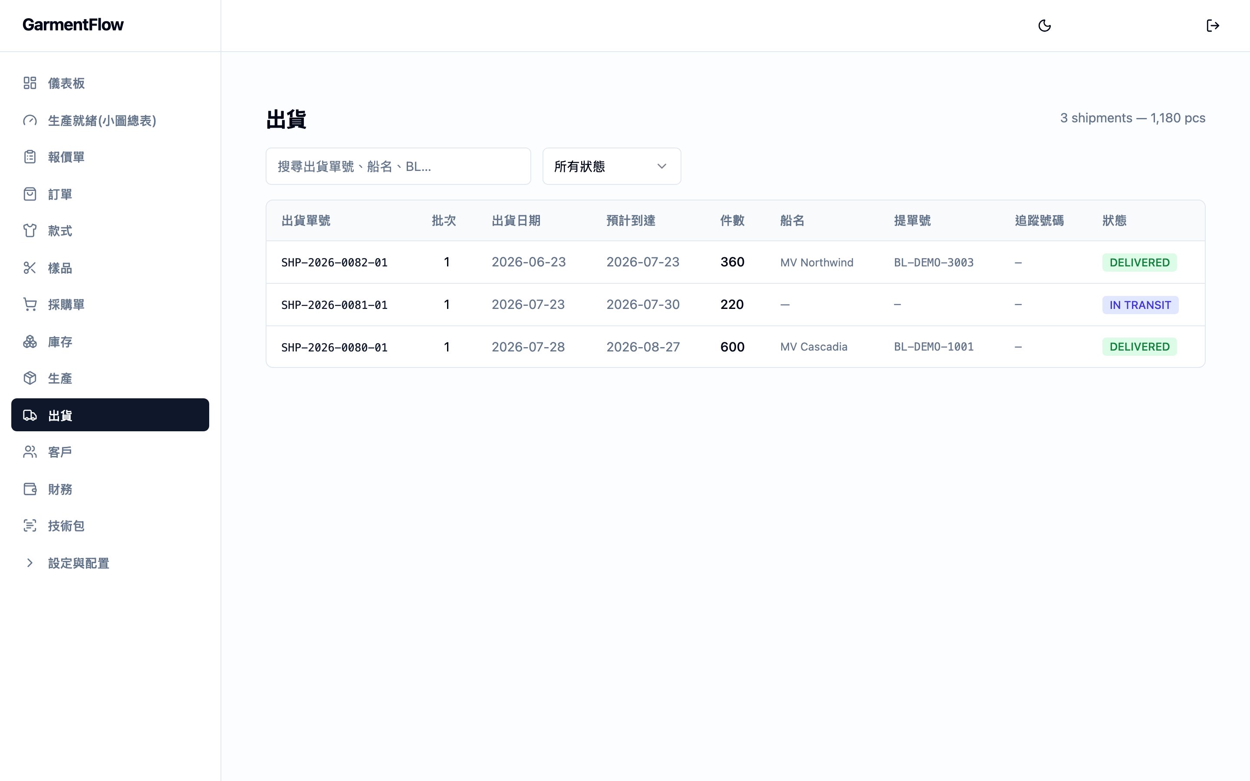Image resolution: width=1250 pixels, height=781 pixels.
Task: Click the 預計到達 column header
Action: click(631, 220)
